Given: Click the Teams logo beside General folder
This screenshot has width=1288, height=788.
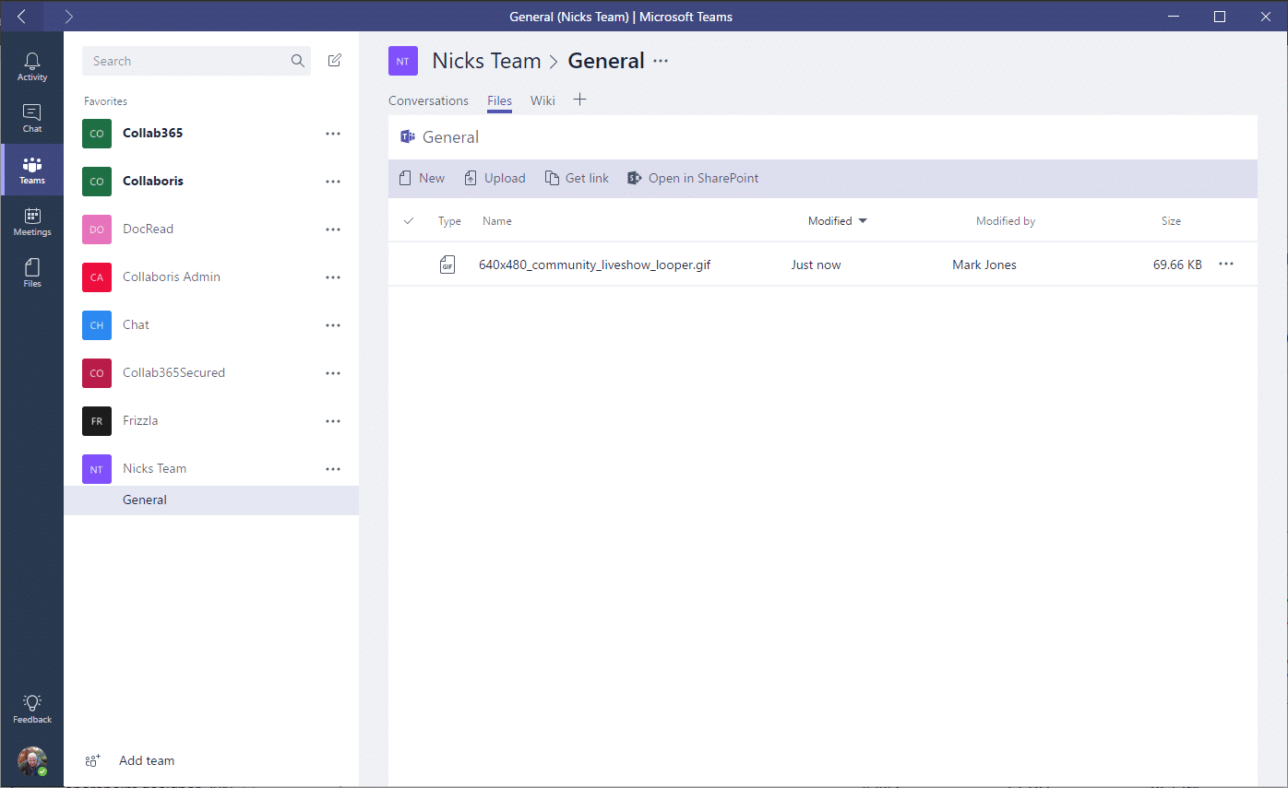Looking at the screenshot, I should coord(407,136).
